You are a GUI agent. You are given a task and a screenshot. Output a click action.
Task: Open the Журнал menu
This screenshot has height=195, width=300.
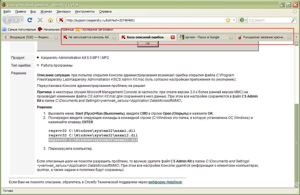[x=46, y=11]
